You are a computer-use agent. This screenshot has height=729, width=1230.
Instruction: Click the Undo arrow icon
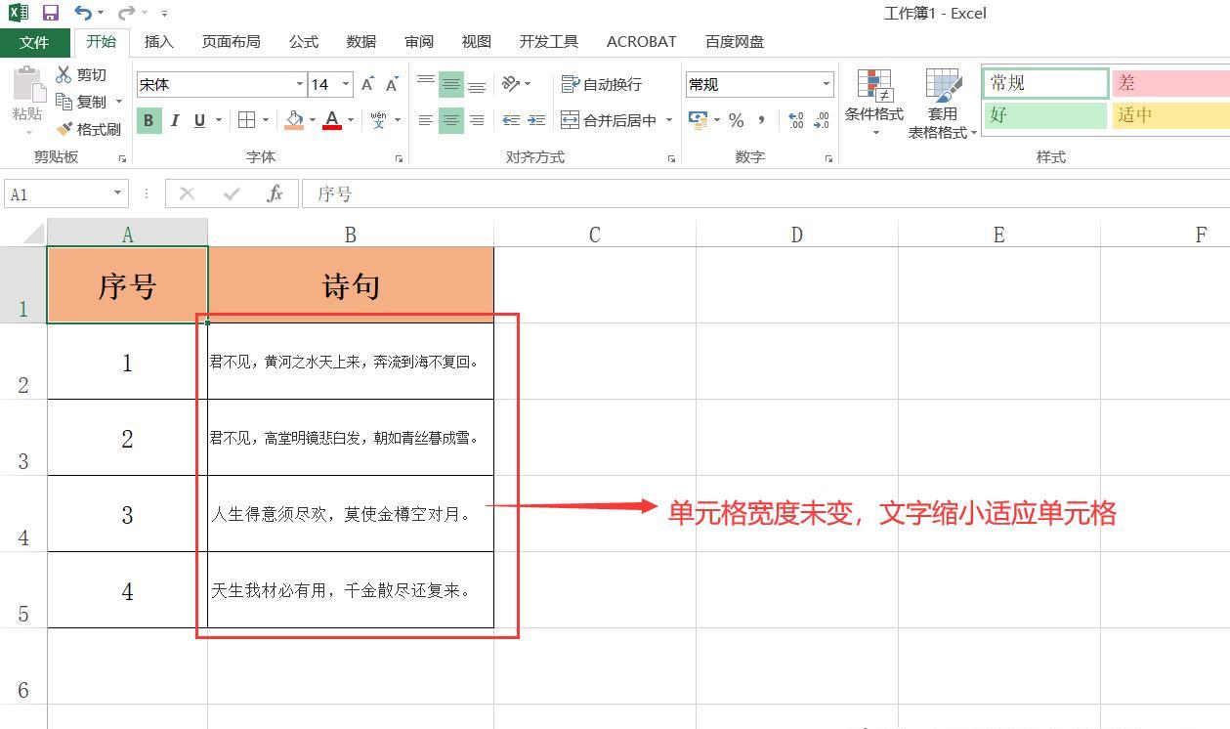(83, 14)
